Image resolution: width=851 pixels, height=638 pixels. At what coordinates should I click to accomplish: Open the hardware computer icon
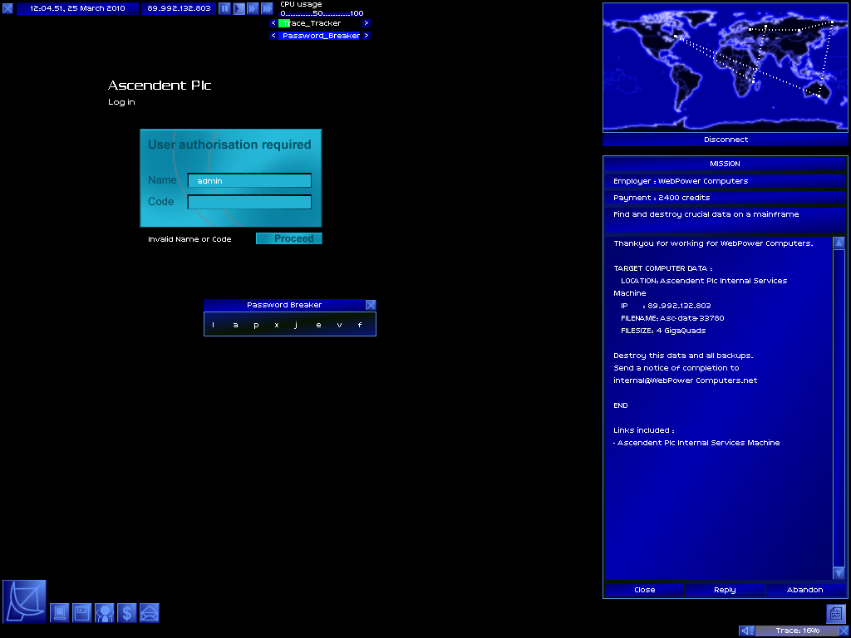(60, 613)
